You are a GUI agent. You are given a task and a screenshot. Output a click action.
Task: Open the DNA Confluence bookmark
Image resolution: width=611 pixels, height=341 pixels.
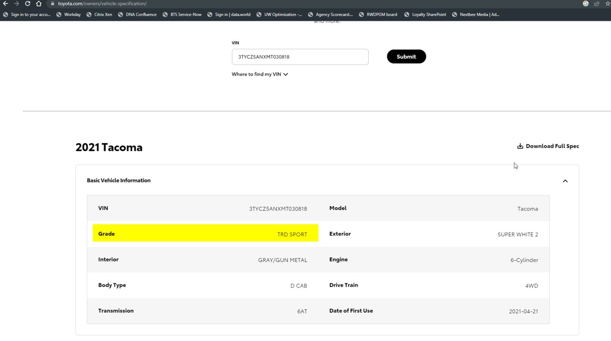(137, 14)
